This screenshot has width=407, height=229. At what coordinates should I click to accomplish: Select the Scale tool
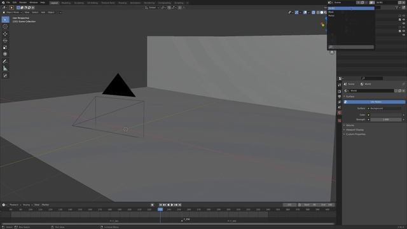5,47
